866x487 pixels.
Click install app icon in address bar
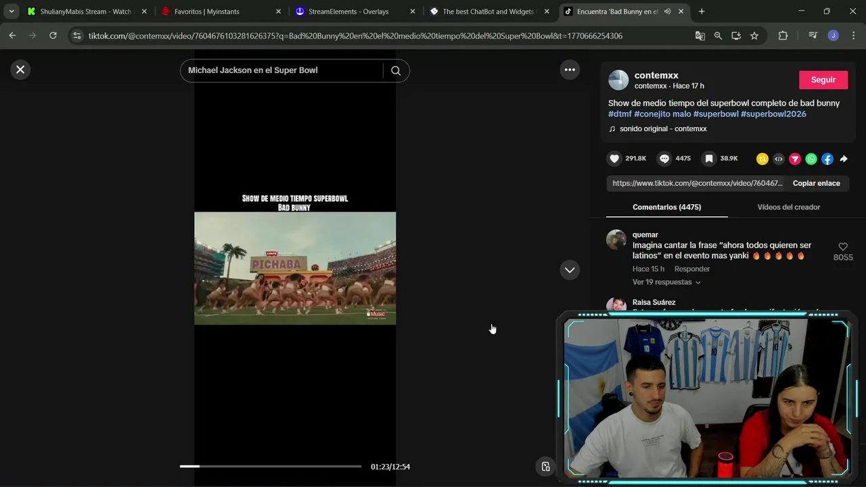(736, 36)
